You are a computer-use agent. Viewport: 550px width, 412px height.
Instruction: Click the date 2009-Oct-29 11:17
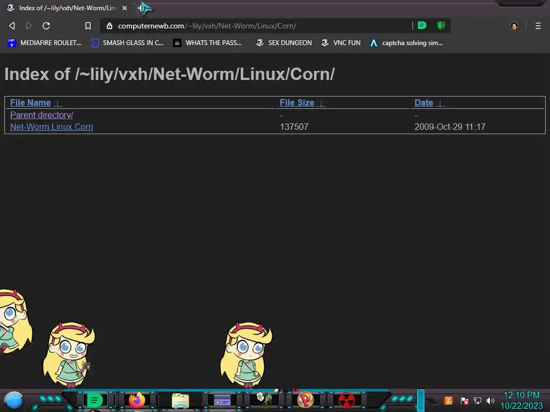coord(450,127)
